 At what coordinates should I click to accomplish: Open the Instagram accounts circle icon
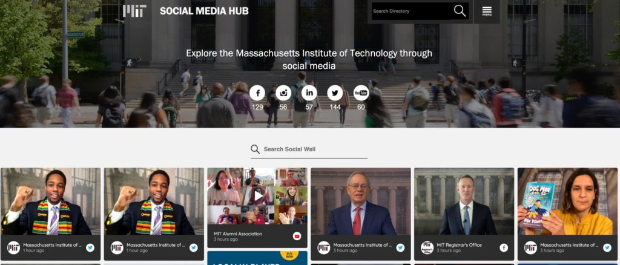click(283, 93)
